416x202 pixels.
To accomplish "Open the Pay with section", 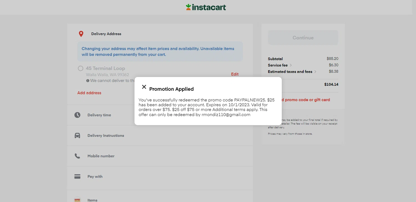I will pyautogui.click(x=160, y=177).
